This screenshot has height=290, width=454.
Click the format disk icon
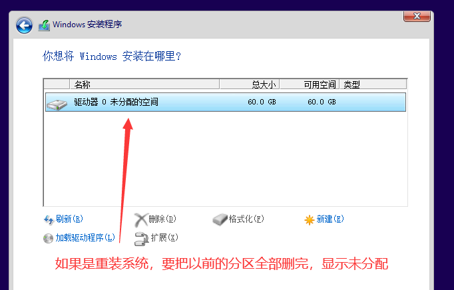tap(220, 219)
